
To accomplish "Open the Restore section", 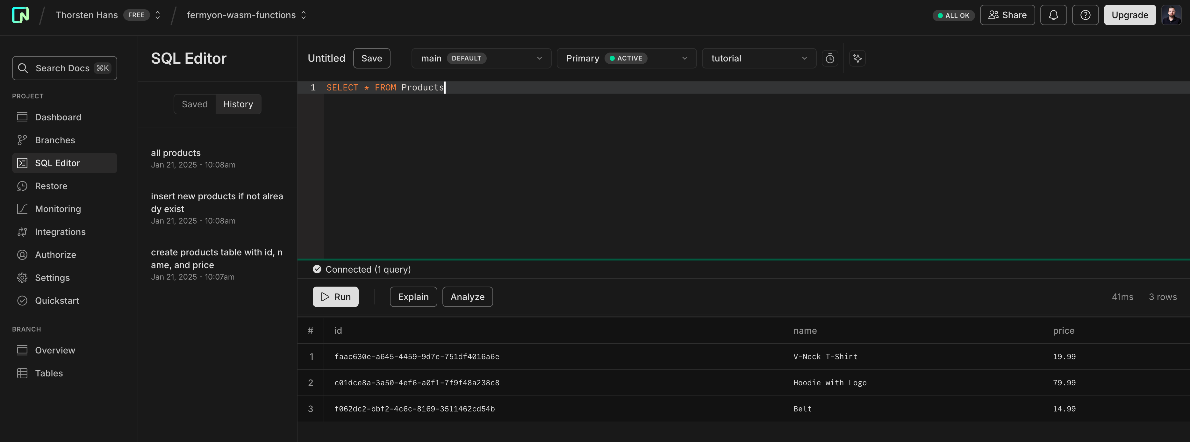I will tap(51, 186).
